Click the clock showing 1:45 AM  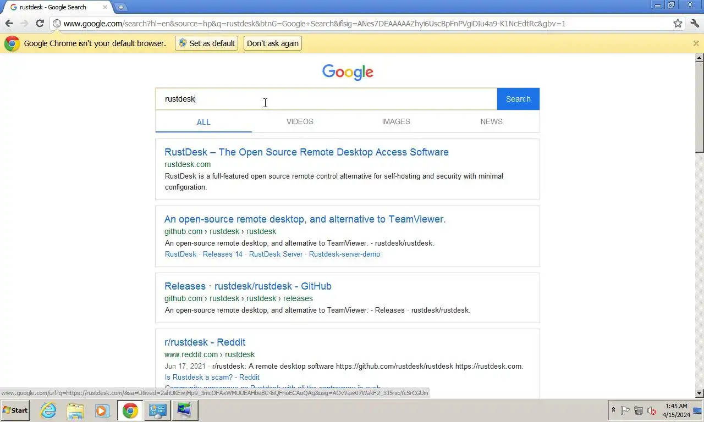(676, 410)
